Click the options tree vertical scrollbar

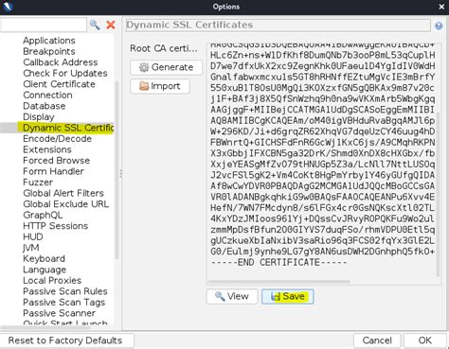[x=117, y=170]
